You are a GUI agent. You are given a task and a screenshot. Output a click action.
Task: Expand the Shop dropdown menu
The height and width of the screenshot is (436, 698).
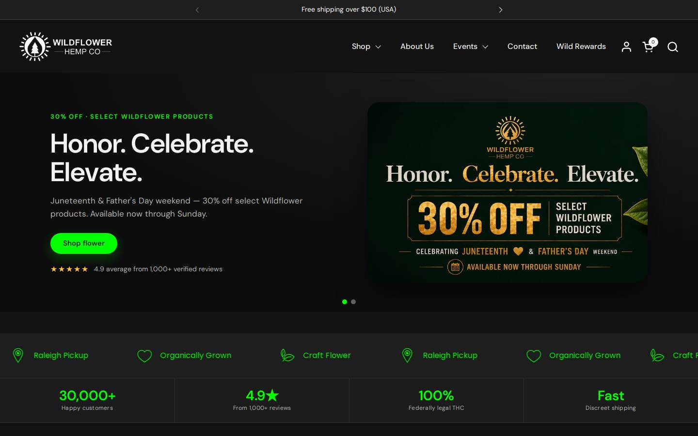[366, 47]
